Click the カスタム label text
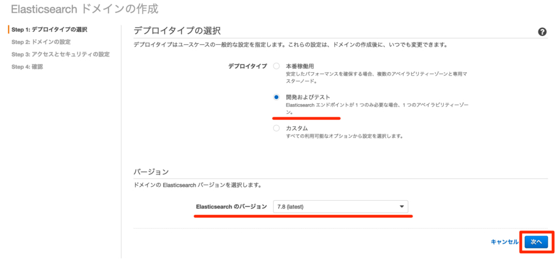Image resolution: width=560 pixels, height=259 pixels. [297, 128]
